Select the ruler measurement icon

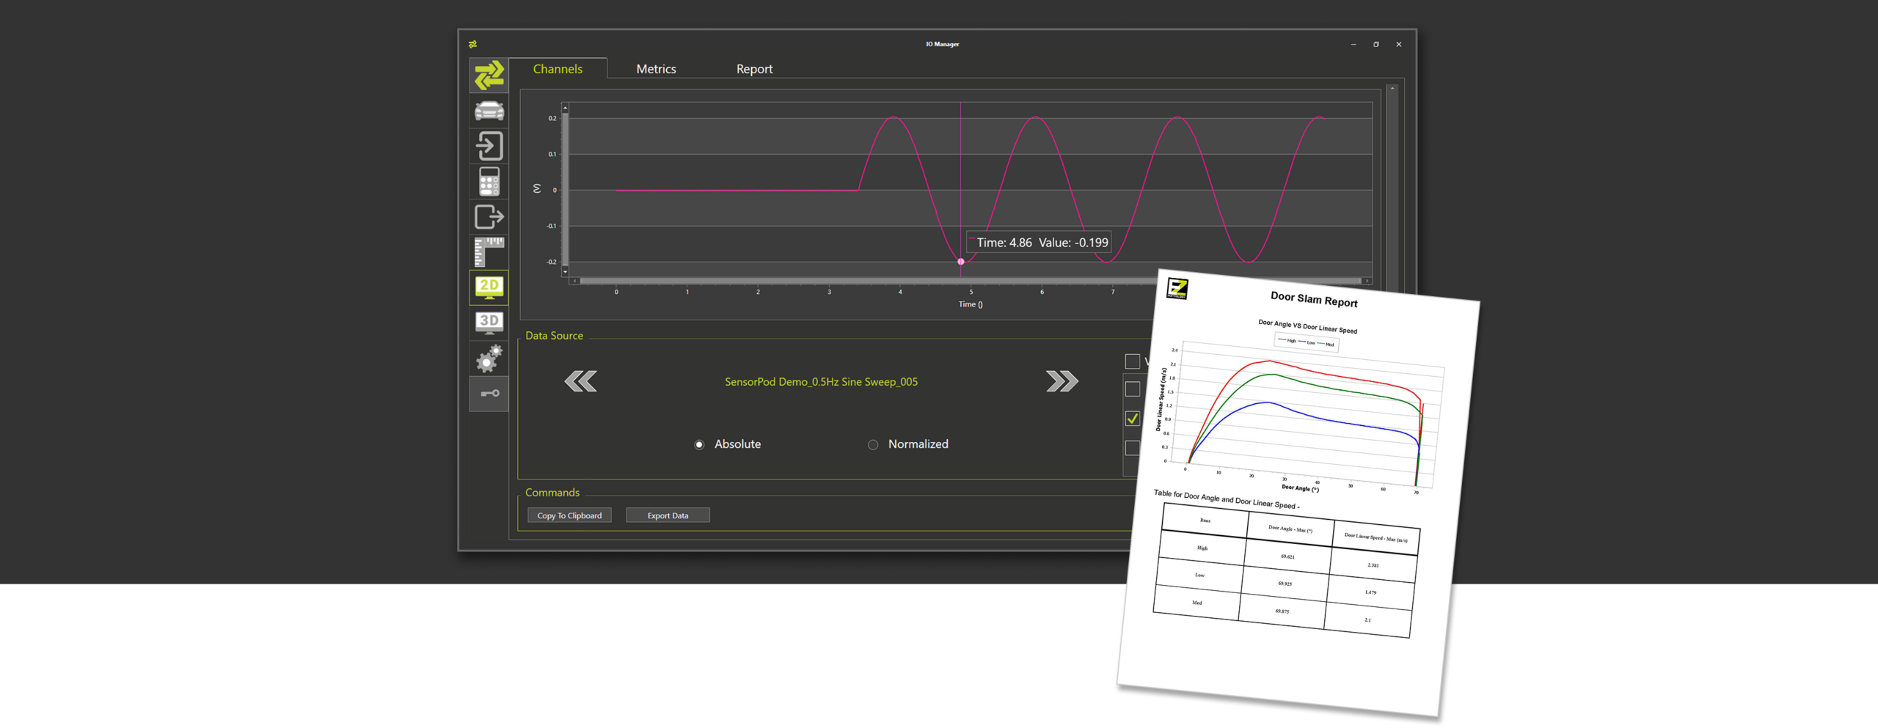[489, 251]
